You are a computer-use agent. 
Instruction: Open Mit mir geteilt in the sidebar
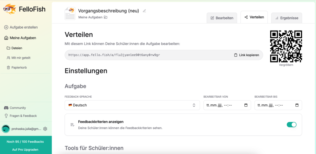pos(19,58)
